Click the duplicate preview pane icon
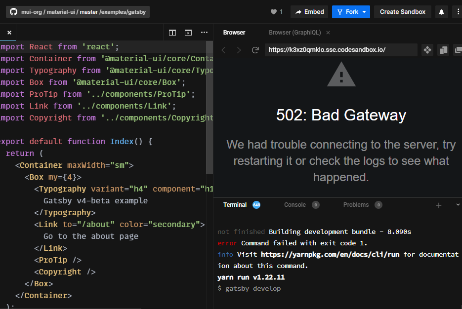Viewport: 462px width, 309px height. [443, 50]
